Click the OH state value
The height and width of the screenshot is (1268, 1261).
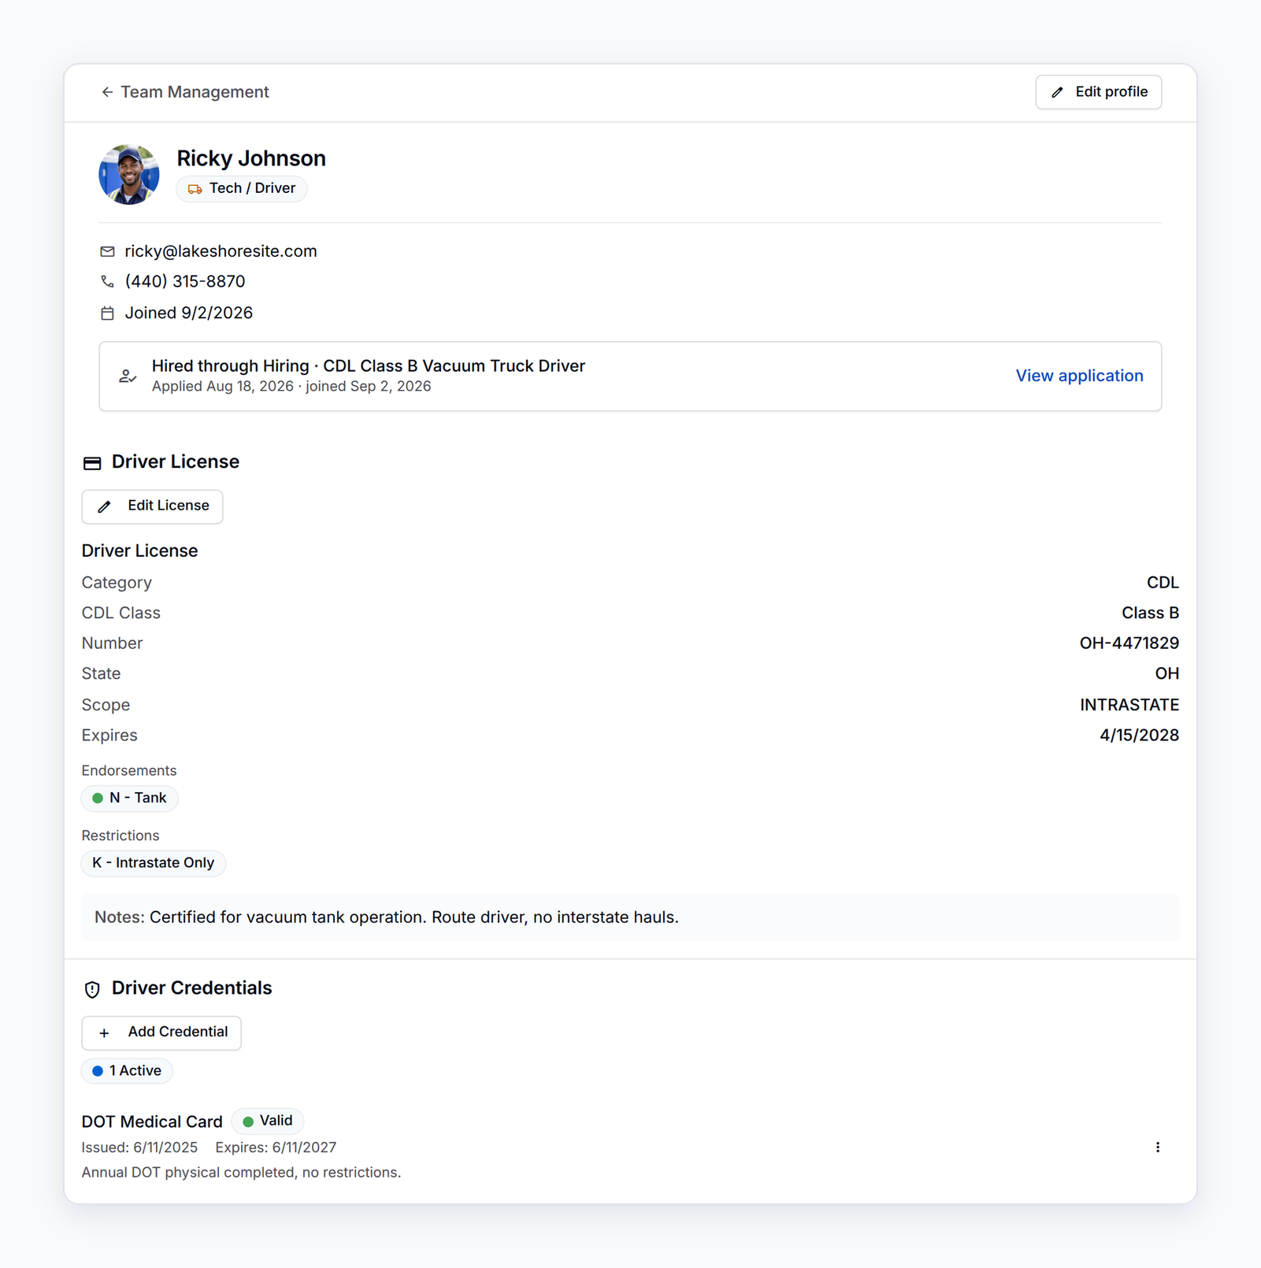coord(1166,673)
